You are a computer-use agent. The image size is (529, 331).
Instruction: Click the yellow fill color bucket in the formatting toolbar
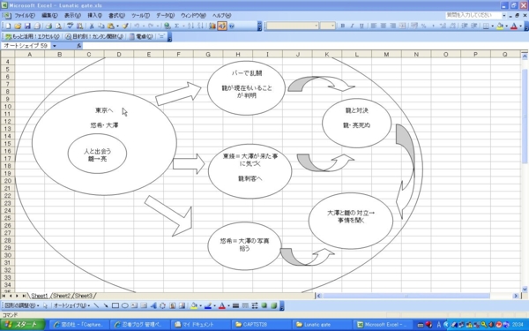tap(500, 26)
